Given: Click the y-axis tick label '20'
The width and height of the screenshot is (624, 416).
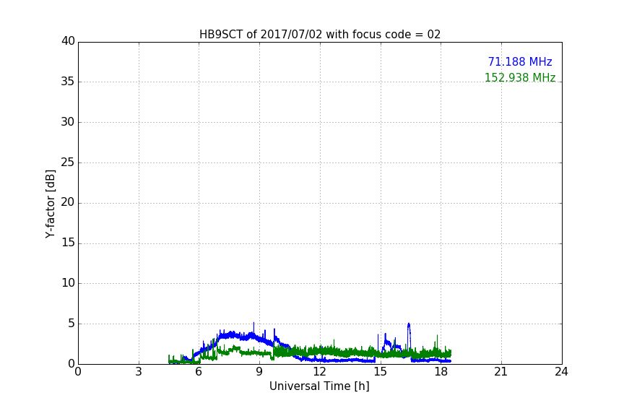Looking at the screenshot, I should pyautogui.click(x=68, y=202).
